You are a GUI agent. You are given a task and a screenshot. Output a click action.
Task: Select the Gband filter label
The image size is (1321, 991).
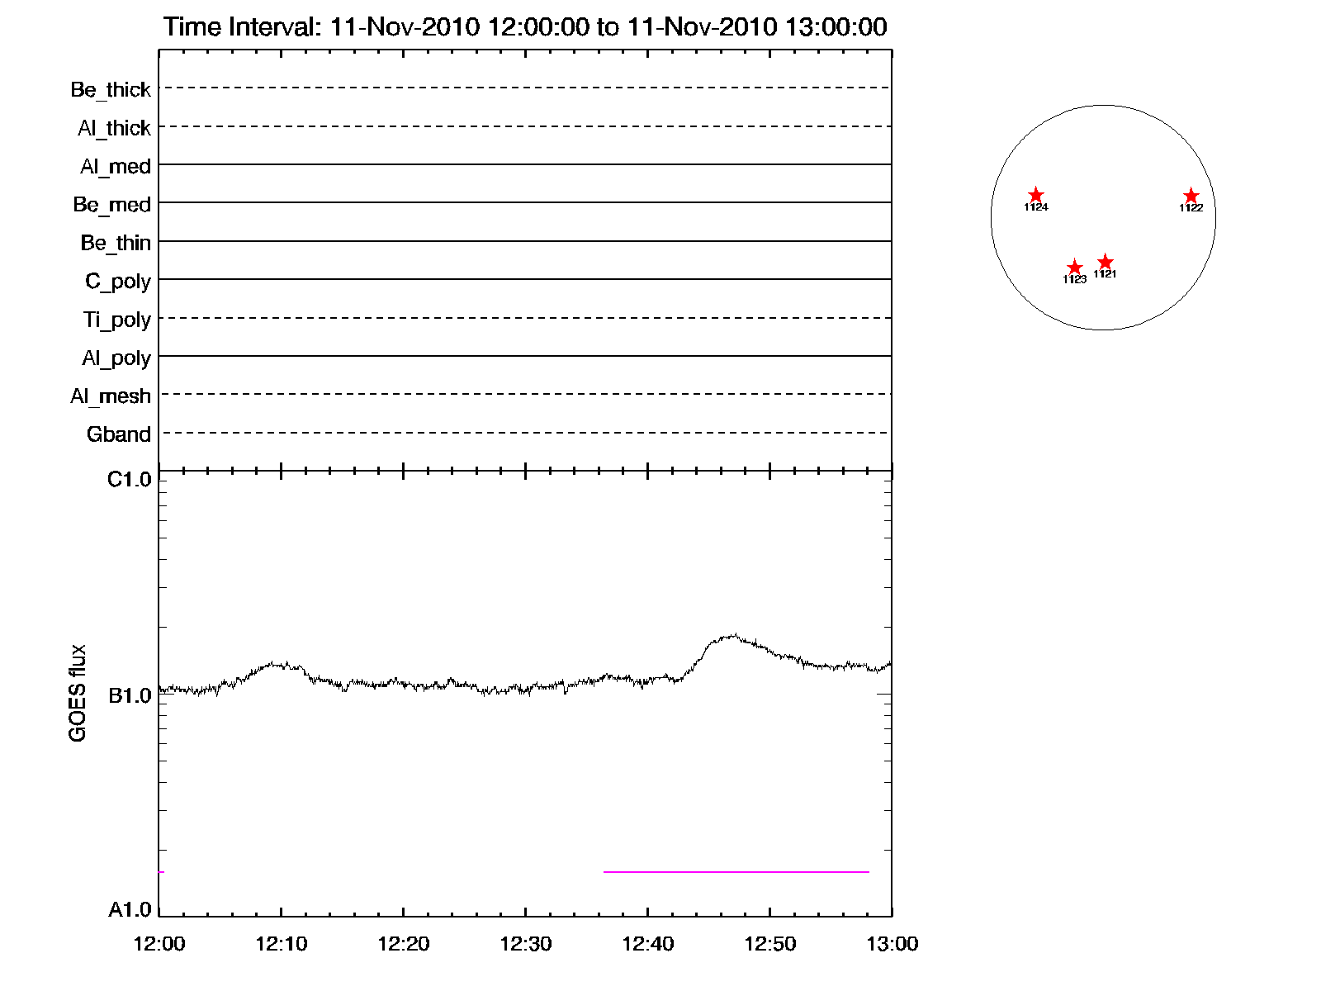point(119,434)
